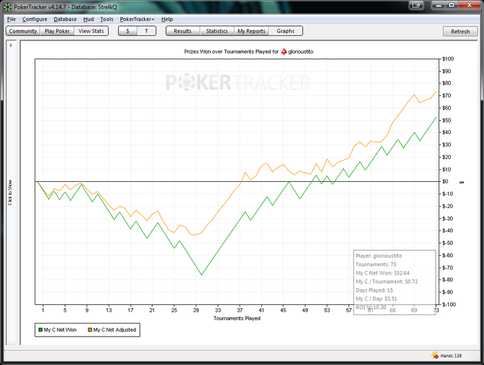Click the 'Tournaments: 73' summary line
Screen dimensions: 484x365
tap(375, 264)
